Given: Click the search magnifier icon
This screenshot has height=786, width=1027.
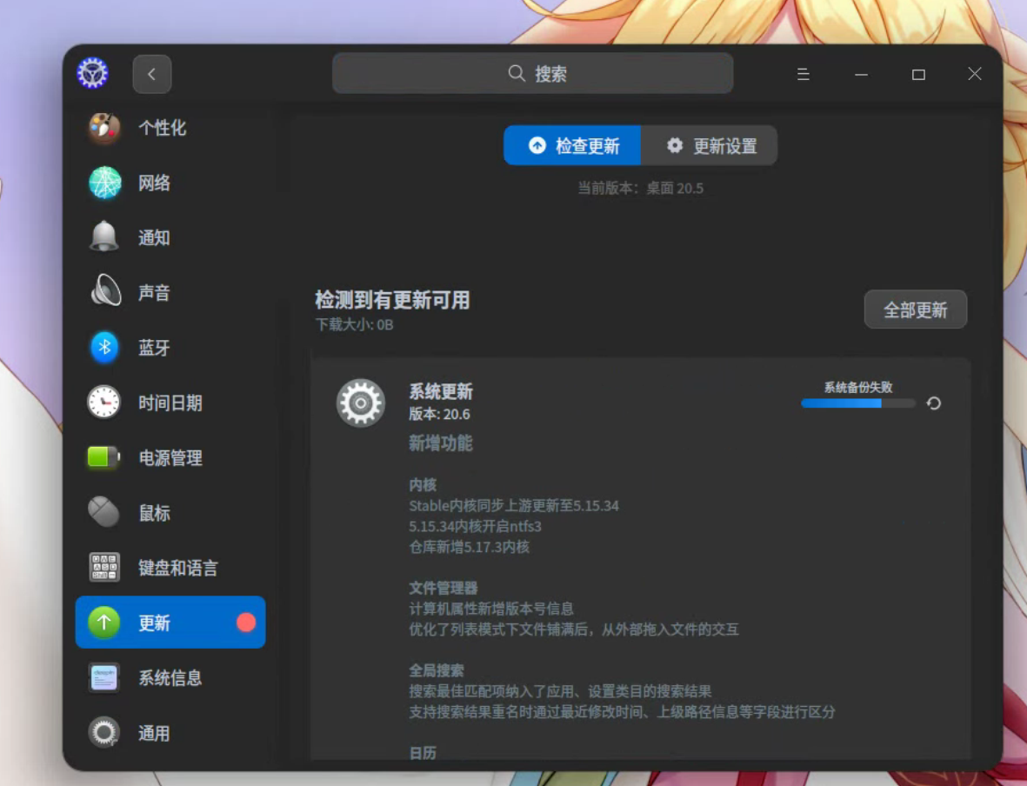Looking at the screenshot, I should 517,73.
